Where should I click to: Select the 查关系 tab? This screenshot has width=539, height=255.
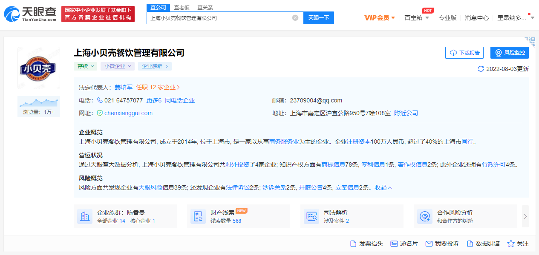click(205, 8)
